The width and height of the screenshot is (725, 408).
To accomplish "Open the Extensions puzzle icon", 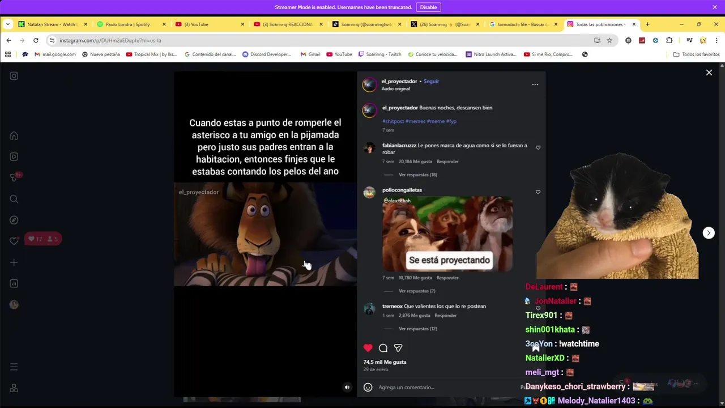I will 669,40.
